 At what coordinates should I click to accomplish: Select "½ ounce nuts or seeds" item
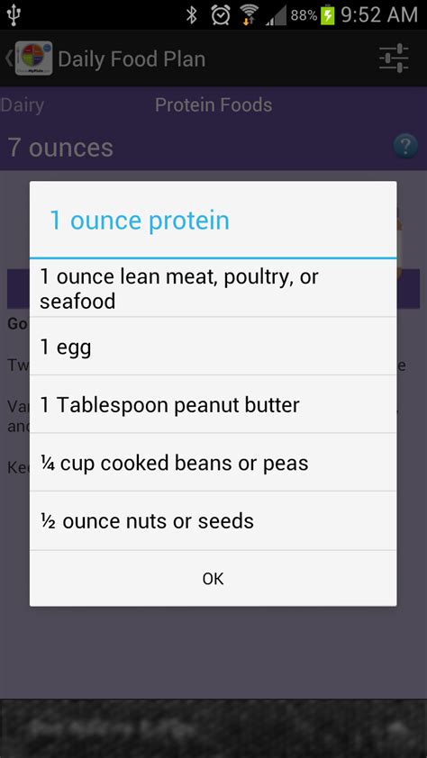coord(213,521)
